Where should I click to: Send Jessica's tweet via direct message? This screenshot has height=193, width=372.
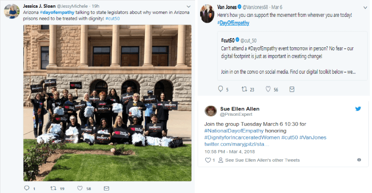[x=106, y=188]
